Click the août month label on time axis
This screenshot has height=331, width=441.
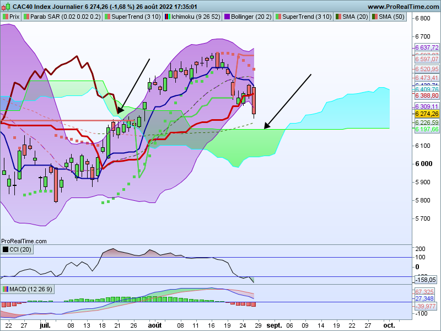[x=155, y=325]
